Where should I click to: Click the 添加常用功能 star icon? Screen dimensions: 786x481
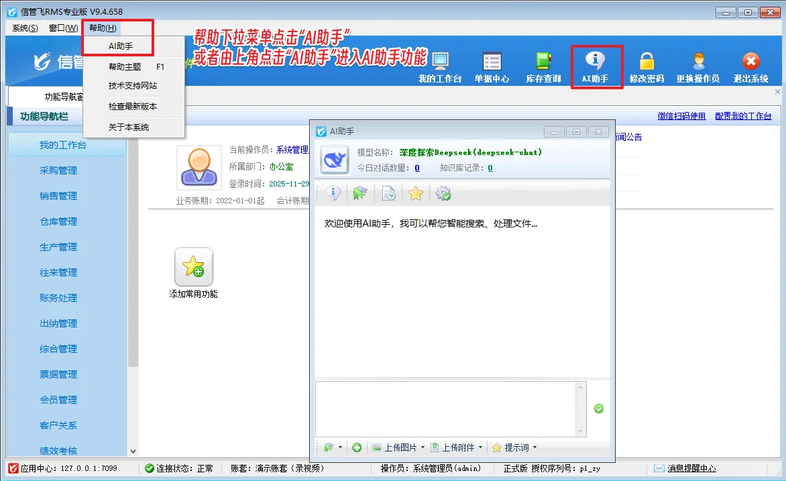pos(193,267)
